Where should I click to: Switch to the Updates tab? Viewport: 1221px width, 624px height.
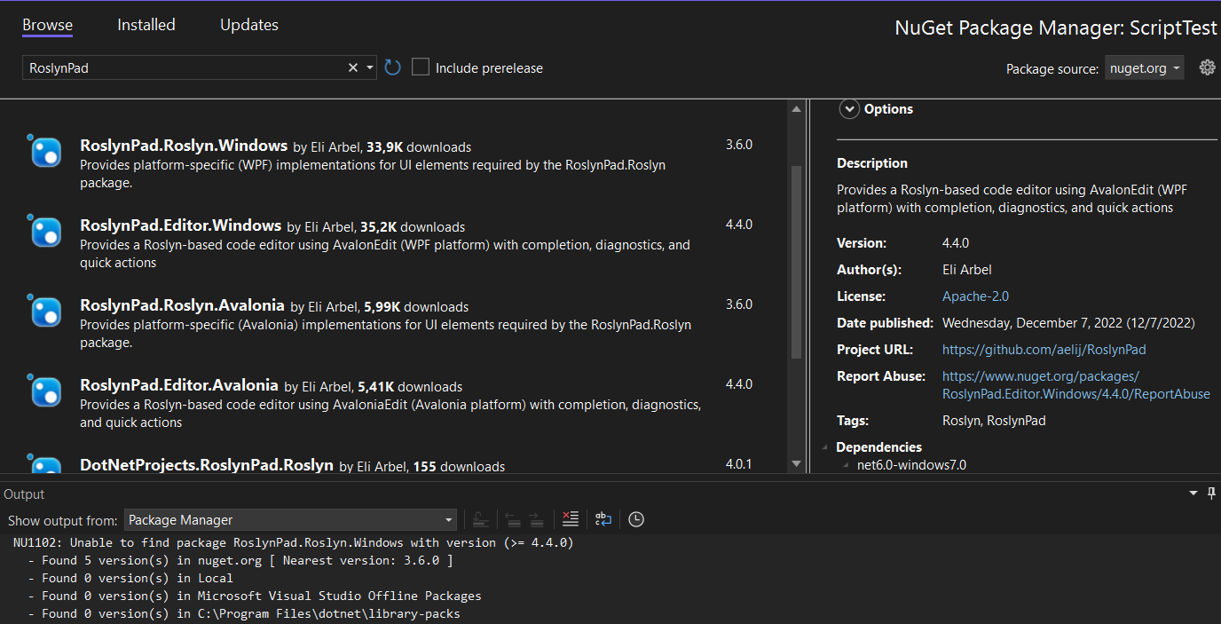click(248, 25)
